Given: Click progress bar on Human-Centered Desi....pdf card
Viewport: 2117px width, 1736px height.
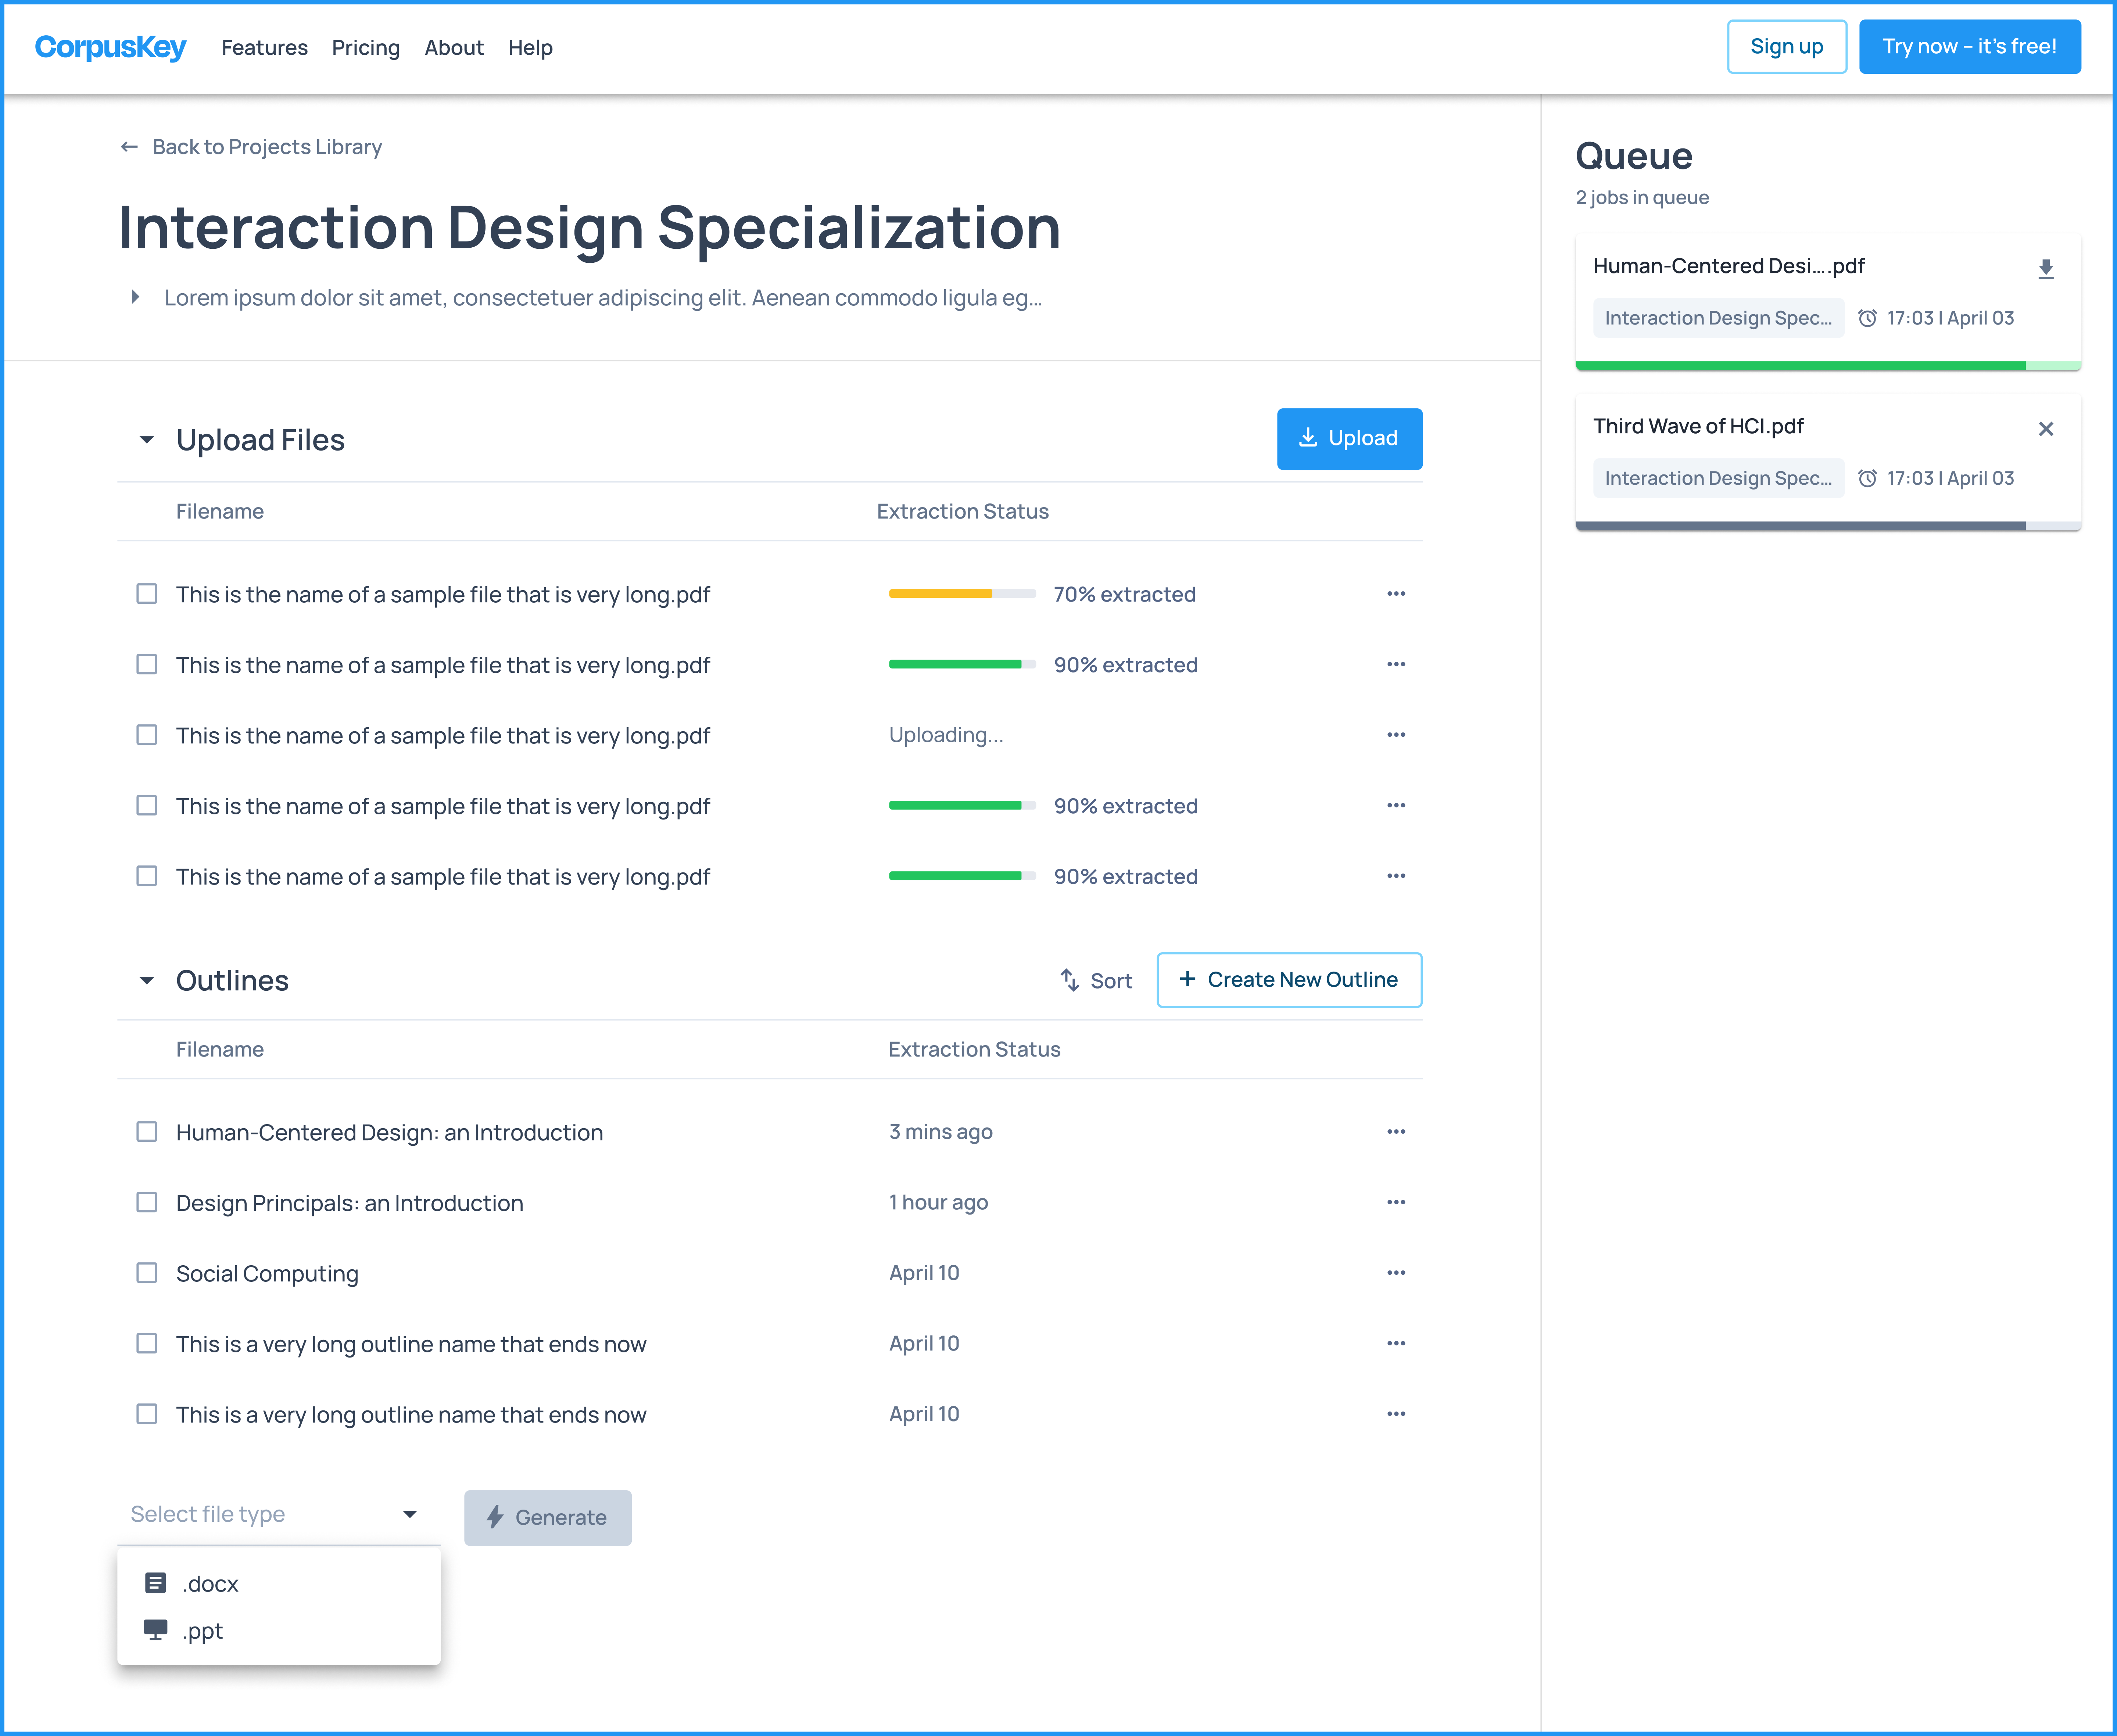Looking at the screenshot, I should pos(1828,366).
